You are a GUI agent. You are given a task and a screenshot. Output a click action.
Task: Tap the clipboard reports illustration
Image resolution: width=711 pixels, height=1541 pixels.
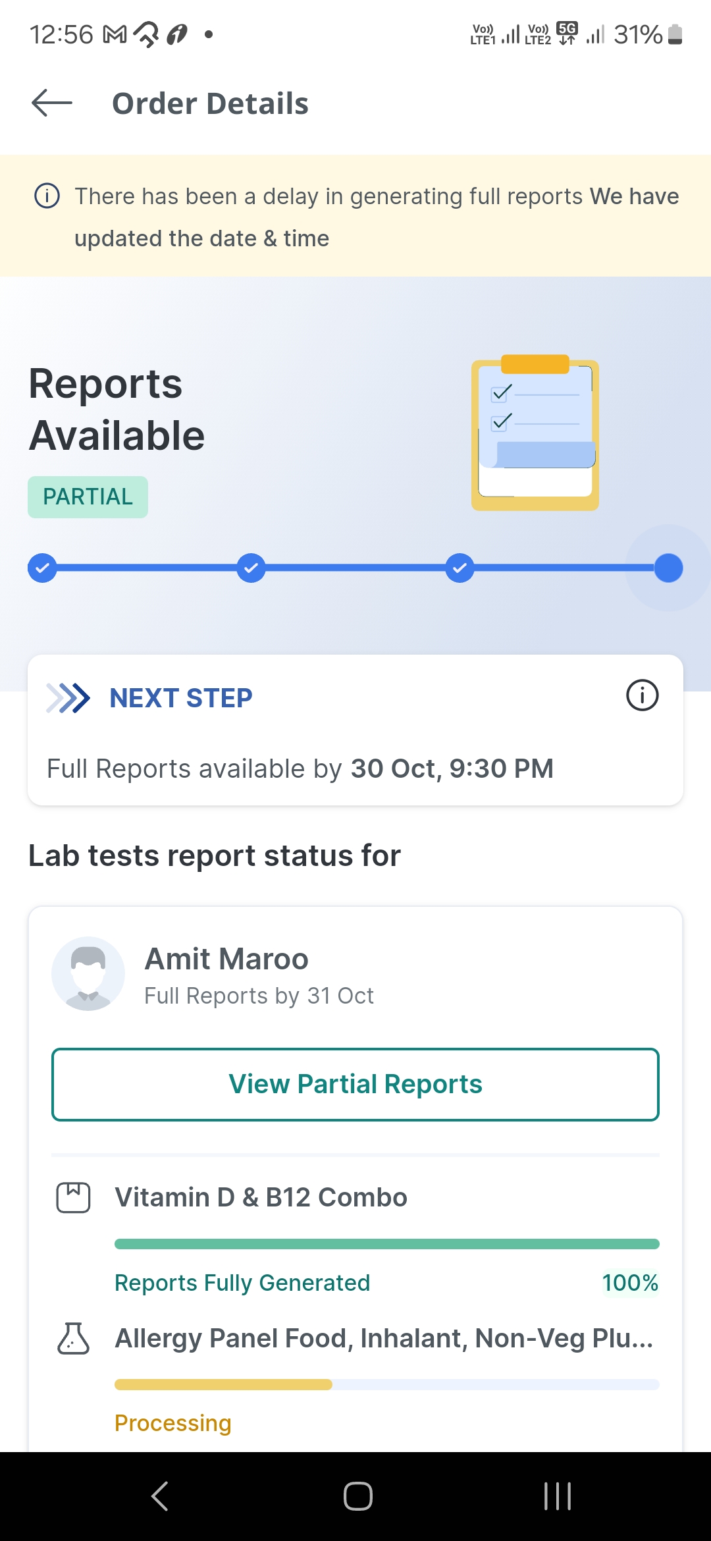[x=535, y=435]
